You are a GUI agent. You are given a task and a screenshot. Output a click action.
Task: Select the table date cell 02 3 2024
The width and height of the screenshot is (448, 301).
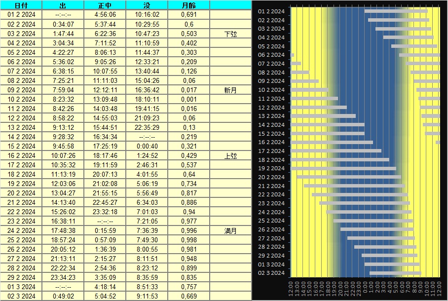pyautogui.click(x=21, y=297)
